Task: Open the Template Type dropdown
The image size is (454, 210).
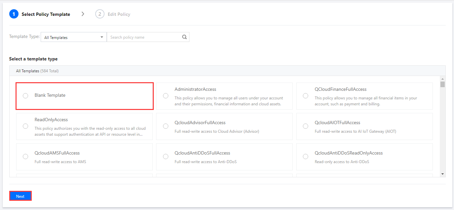Action: (x=73, y=37)
